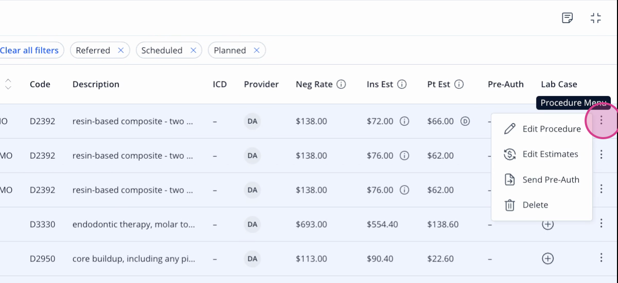
Task: Choose Edit Estimates from the menu
Action: 542,154
